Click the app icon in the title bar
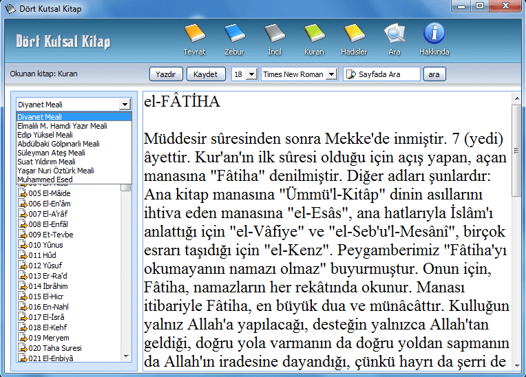Viewport: 526px width, 377px height. tap(10, 9)
